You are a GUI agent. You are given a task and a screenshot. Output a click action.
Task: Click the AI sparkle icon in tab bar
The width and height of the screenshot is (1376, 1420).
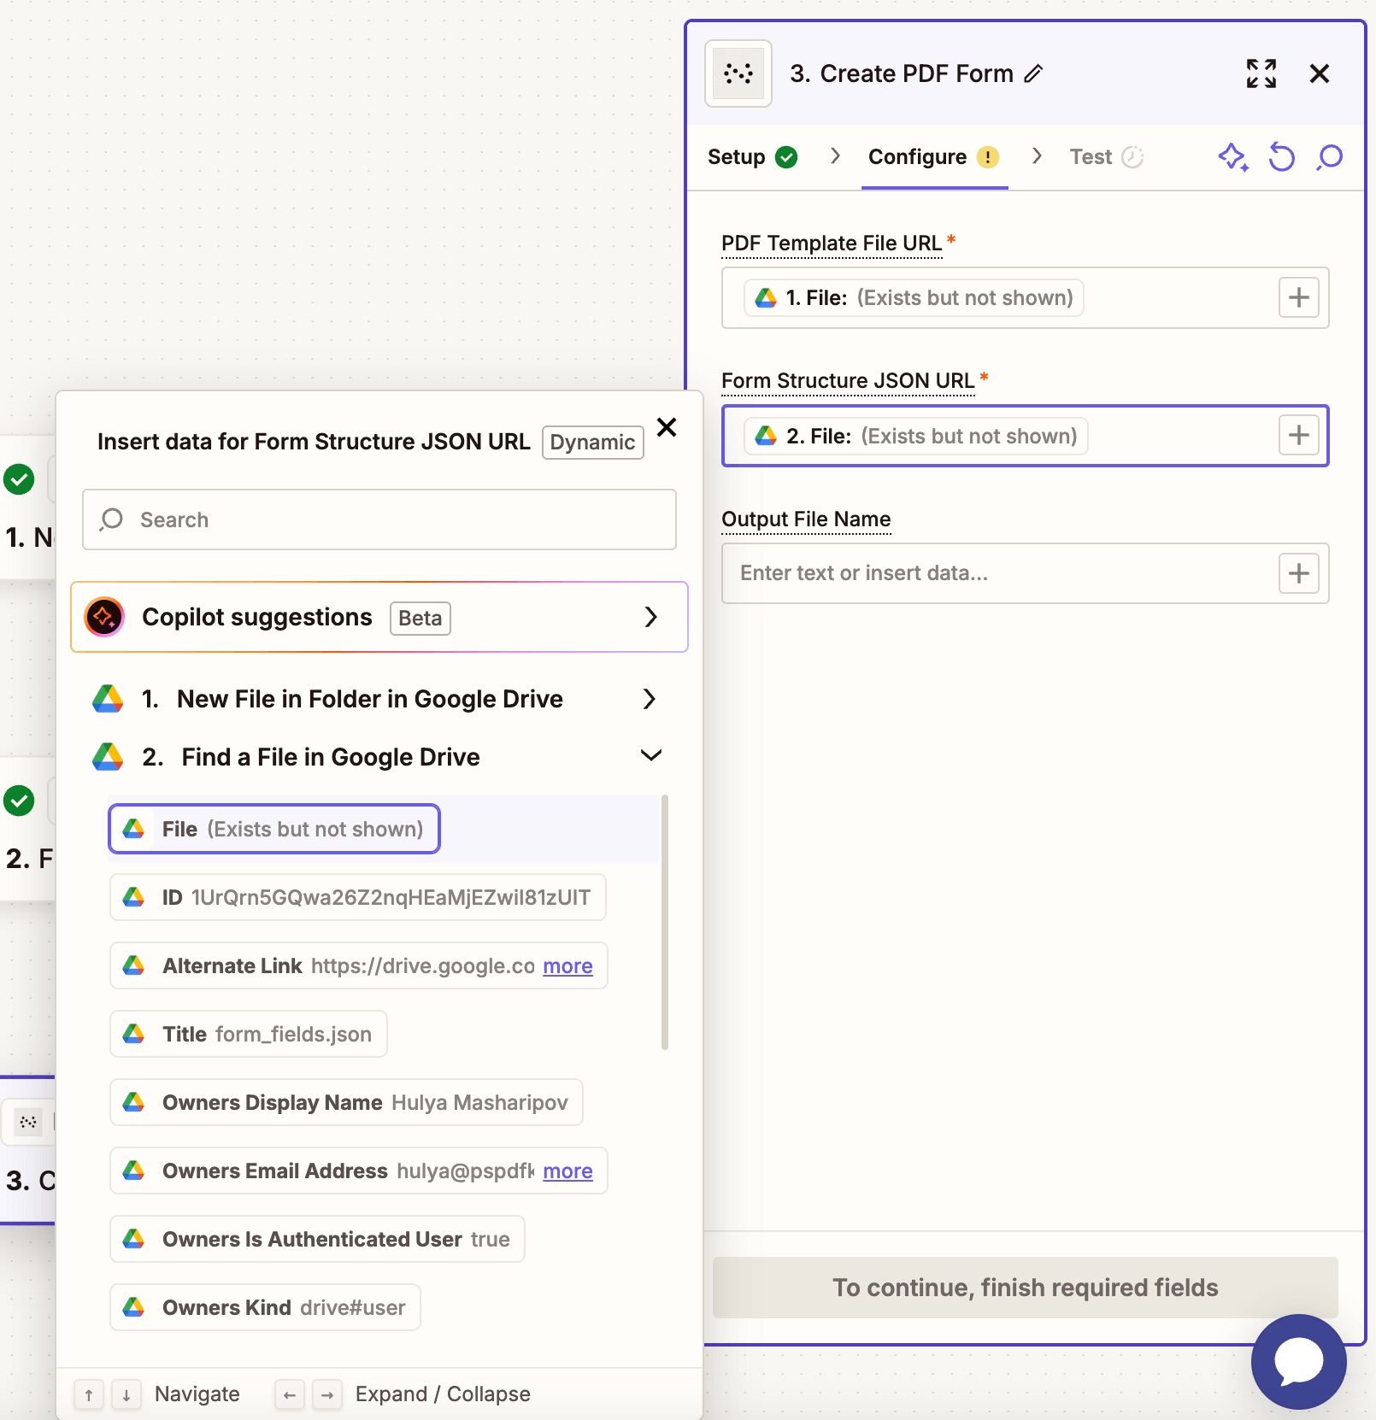pyautogui.click(x=1232, y=157)
